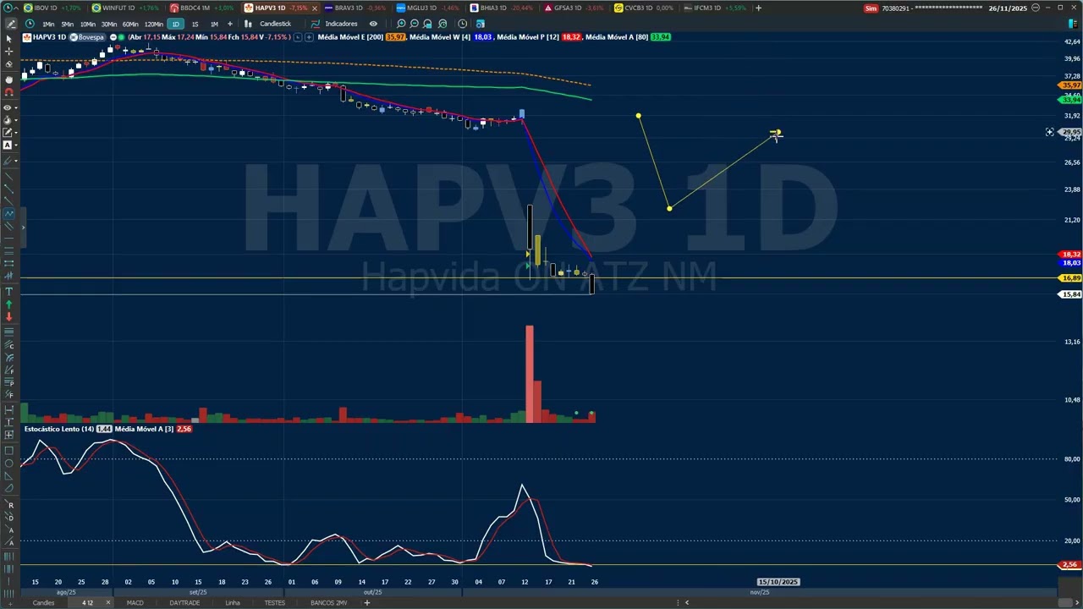The width and height of the screenshot is (1083, 609).
Task: Switch timeframe to 30Min
Action: click(109, 24)
